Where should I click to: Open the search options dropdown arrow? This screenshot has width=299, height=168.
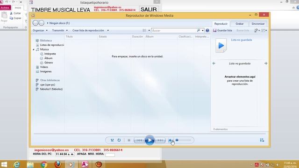pos(202,30)
